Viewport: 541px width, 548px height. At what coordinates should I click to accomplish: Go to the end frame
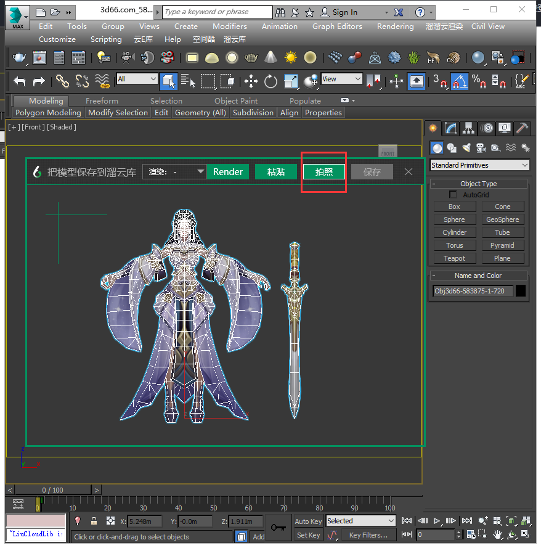coord(467,521)
